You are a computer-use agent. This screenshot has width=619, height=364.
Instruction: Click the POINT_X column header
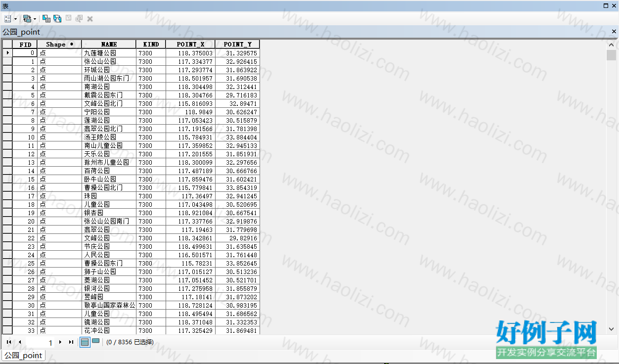point(190,45)
